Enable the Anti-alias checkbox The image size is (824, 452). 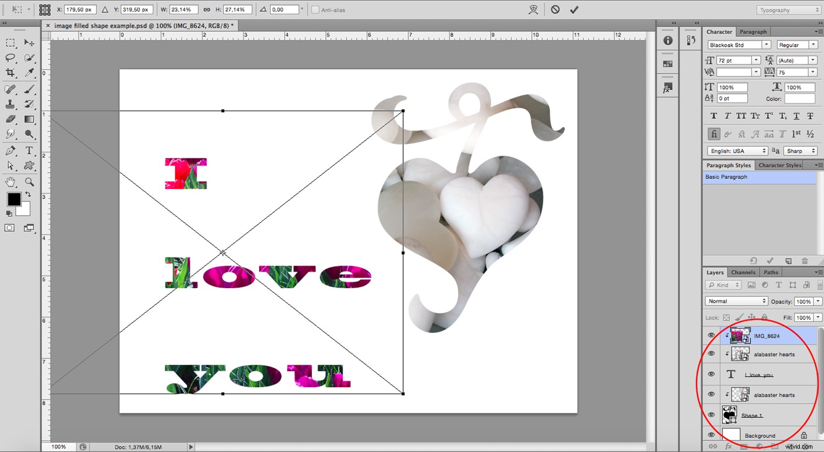point(316,9)
